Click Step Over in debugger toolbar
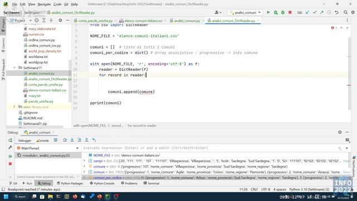Image resolution: width=357 pixels, height=201 pixels. (65, 140)
